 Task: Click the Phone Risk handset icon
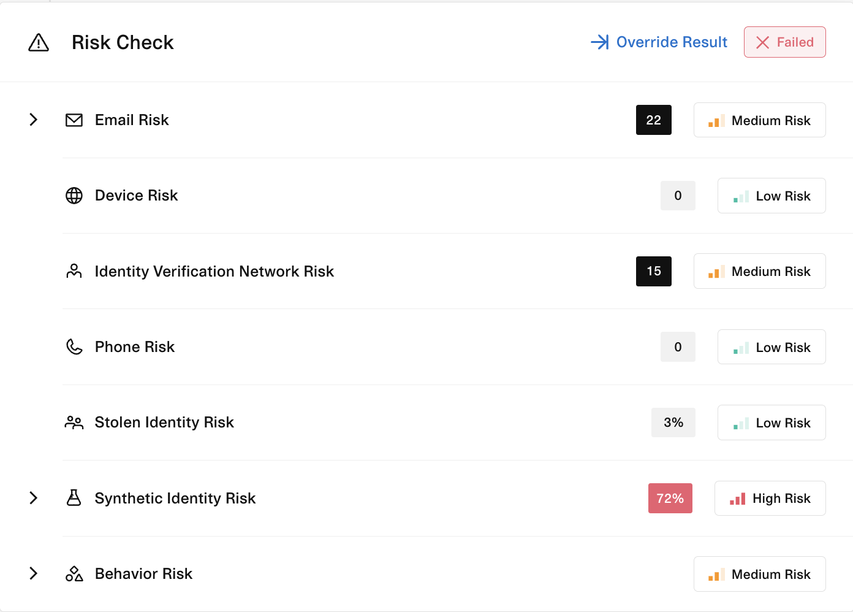coord(74,347)
